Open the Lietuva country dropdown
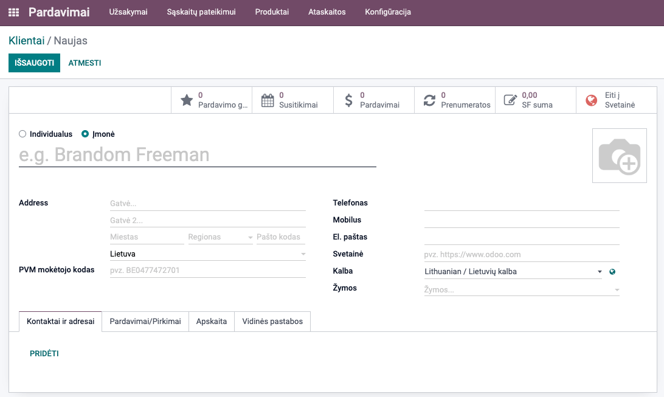The height and width of the screenshot is (397, 664). coord(303,254)
